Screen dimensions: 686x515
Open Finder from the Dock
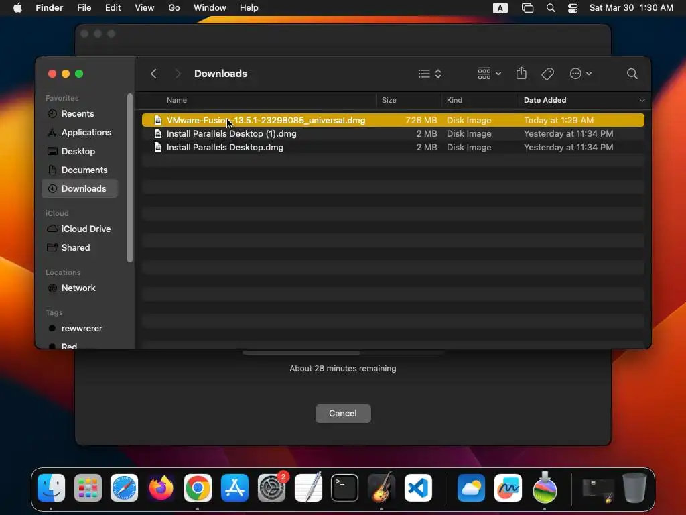coord(51,488)
